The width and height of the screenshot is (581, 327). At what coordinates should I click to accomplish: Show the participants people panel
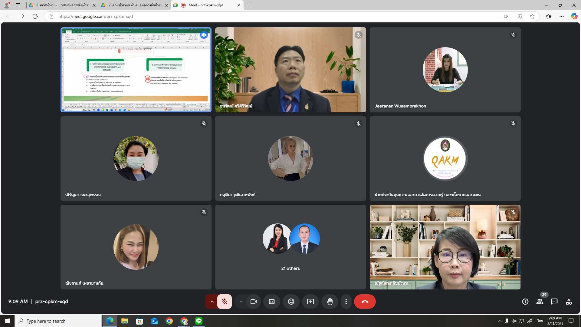540,302
